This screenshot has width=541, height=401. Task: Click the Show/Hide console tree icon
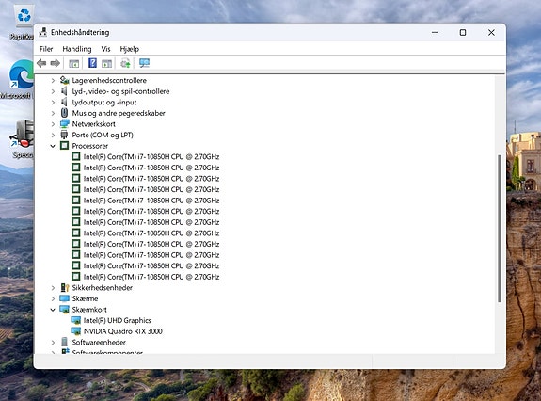click(x=73, y=63)
